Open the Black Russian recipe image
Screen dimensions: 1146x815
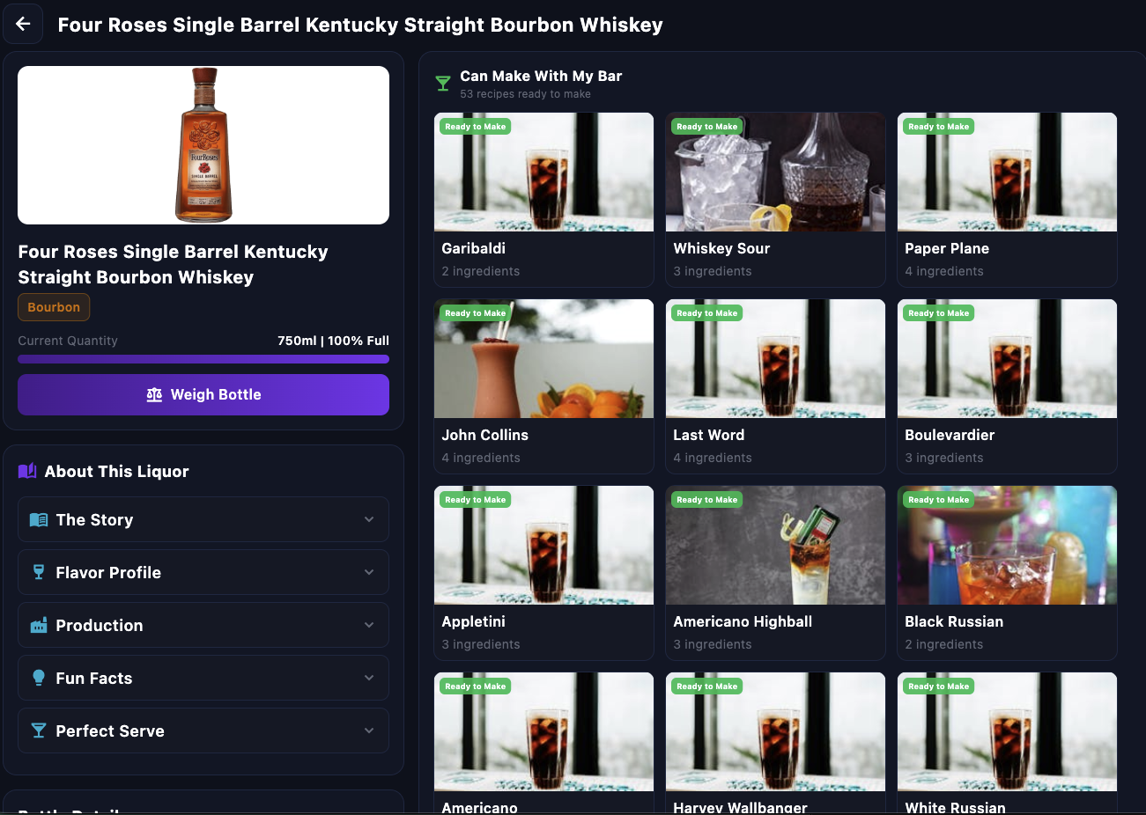click(x=1008, y=546)
